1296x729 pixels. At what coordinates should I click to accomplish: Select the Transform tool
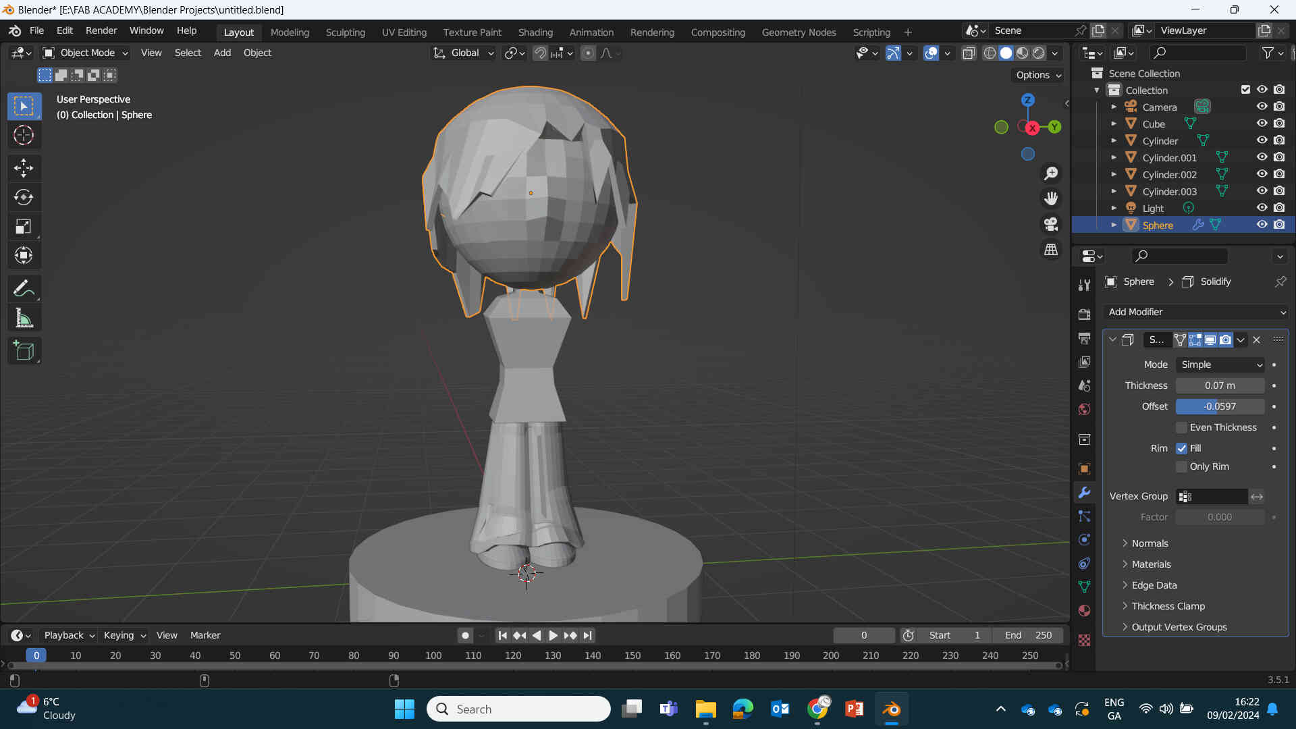click(24, 255)
